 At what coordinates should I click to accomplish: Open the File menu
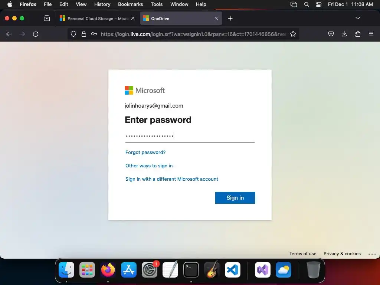48,4
